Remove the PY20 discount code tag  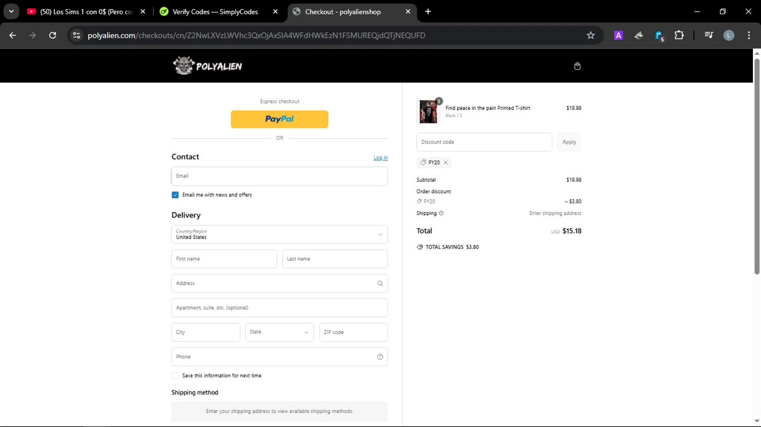445,163
